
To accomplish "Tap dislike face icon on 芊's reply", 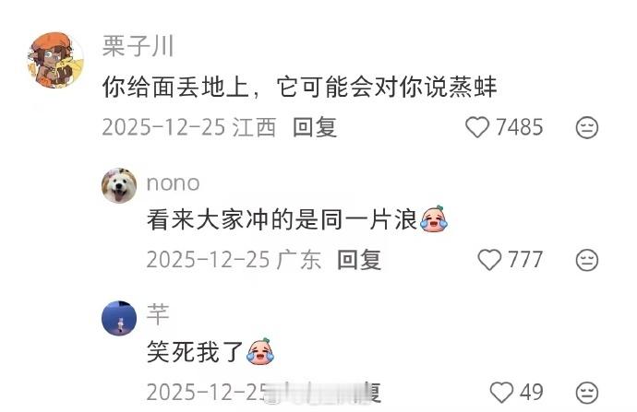I will (x=587, y=393).
